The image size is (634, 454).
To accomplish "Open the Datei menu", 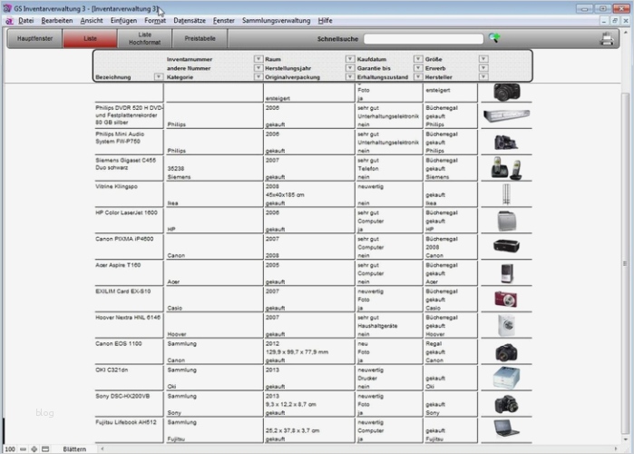I will point(26,21).
